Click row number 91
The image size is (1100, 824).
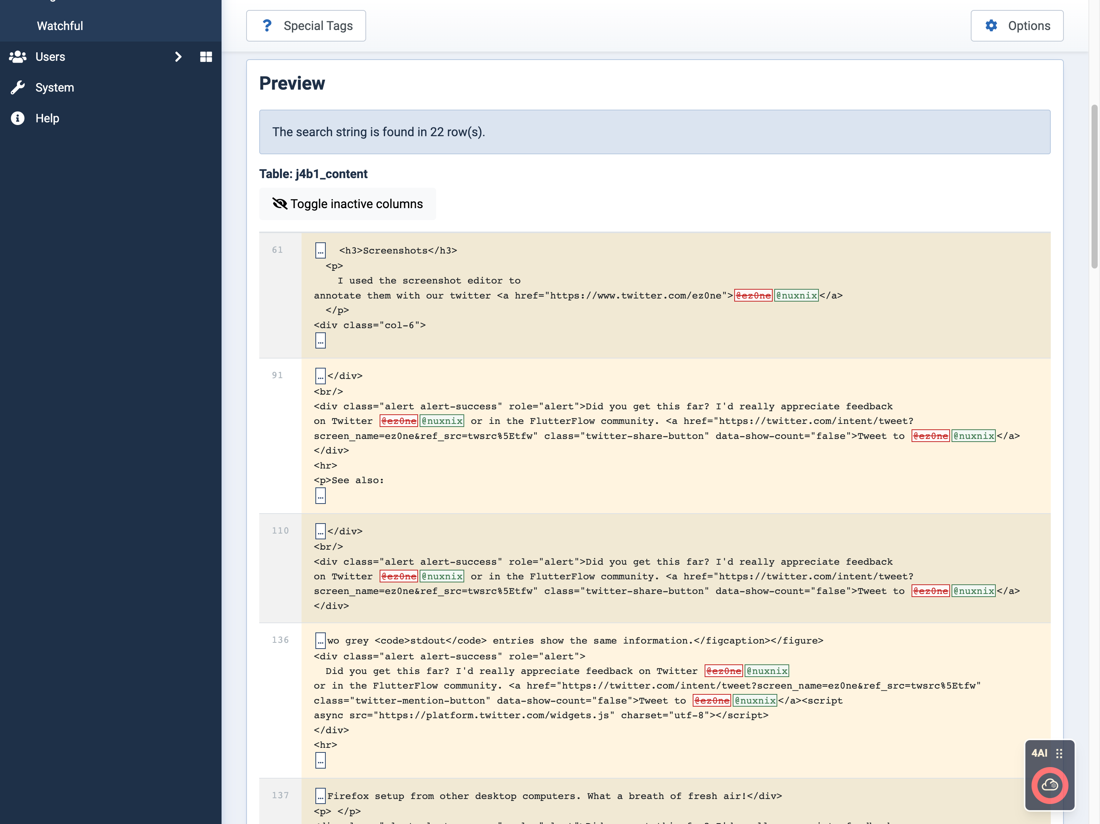(x=277, y=375)
